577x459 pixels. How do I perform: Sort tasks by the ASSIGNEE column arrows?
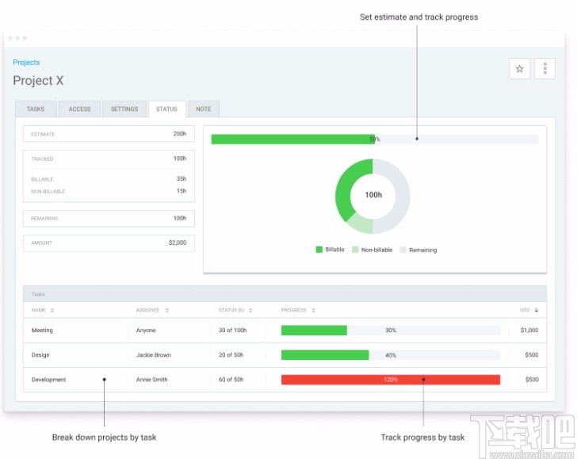tap(167, 310)
